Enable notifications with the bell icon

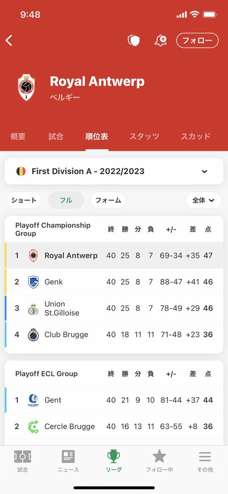pos(161,40)
